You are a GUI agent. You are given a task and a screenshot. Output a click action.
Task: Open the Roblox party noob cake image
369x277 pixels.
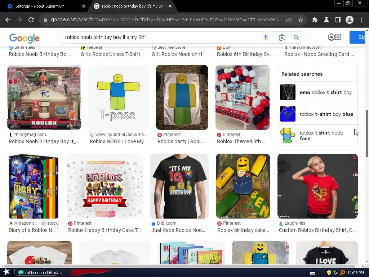coord(182,97)
